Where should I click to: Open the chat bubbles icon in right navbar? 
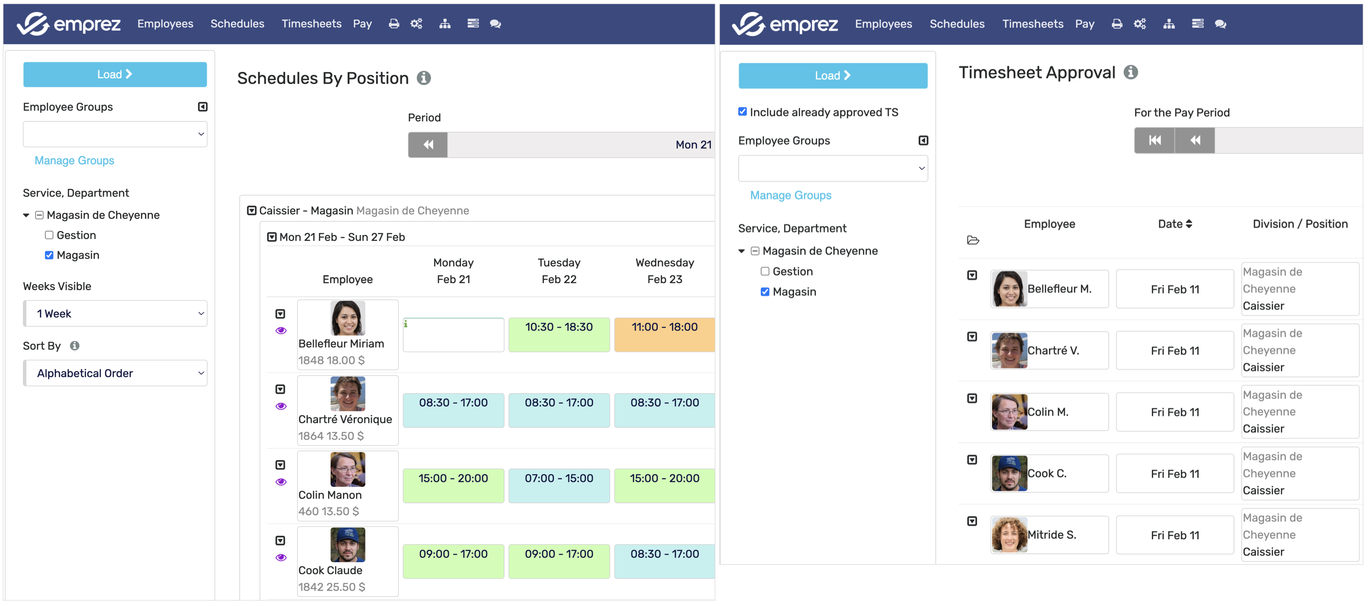coord(1220,24)
